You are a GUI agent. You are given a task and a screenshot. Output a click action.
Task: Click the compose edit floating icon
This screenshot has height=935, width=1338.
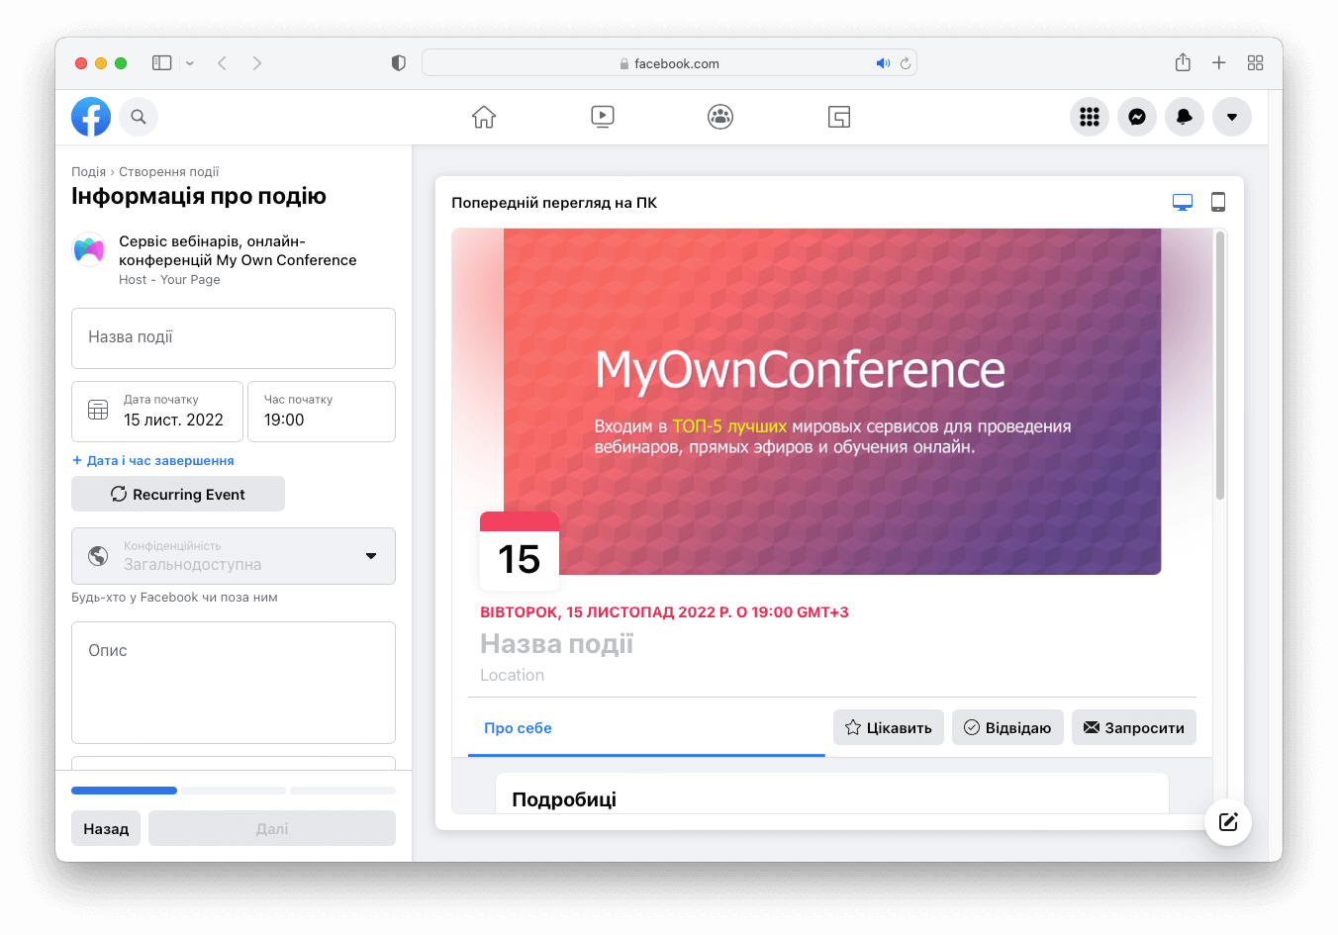pos(1228,822)
